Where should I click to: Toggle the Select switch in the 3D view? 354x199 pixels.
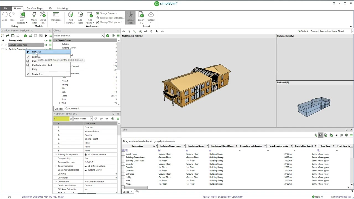[299, 32]
